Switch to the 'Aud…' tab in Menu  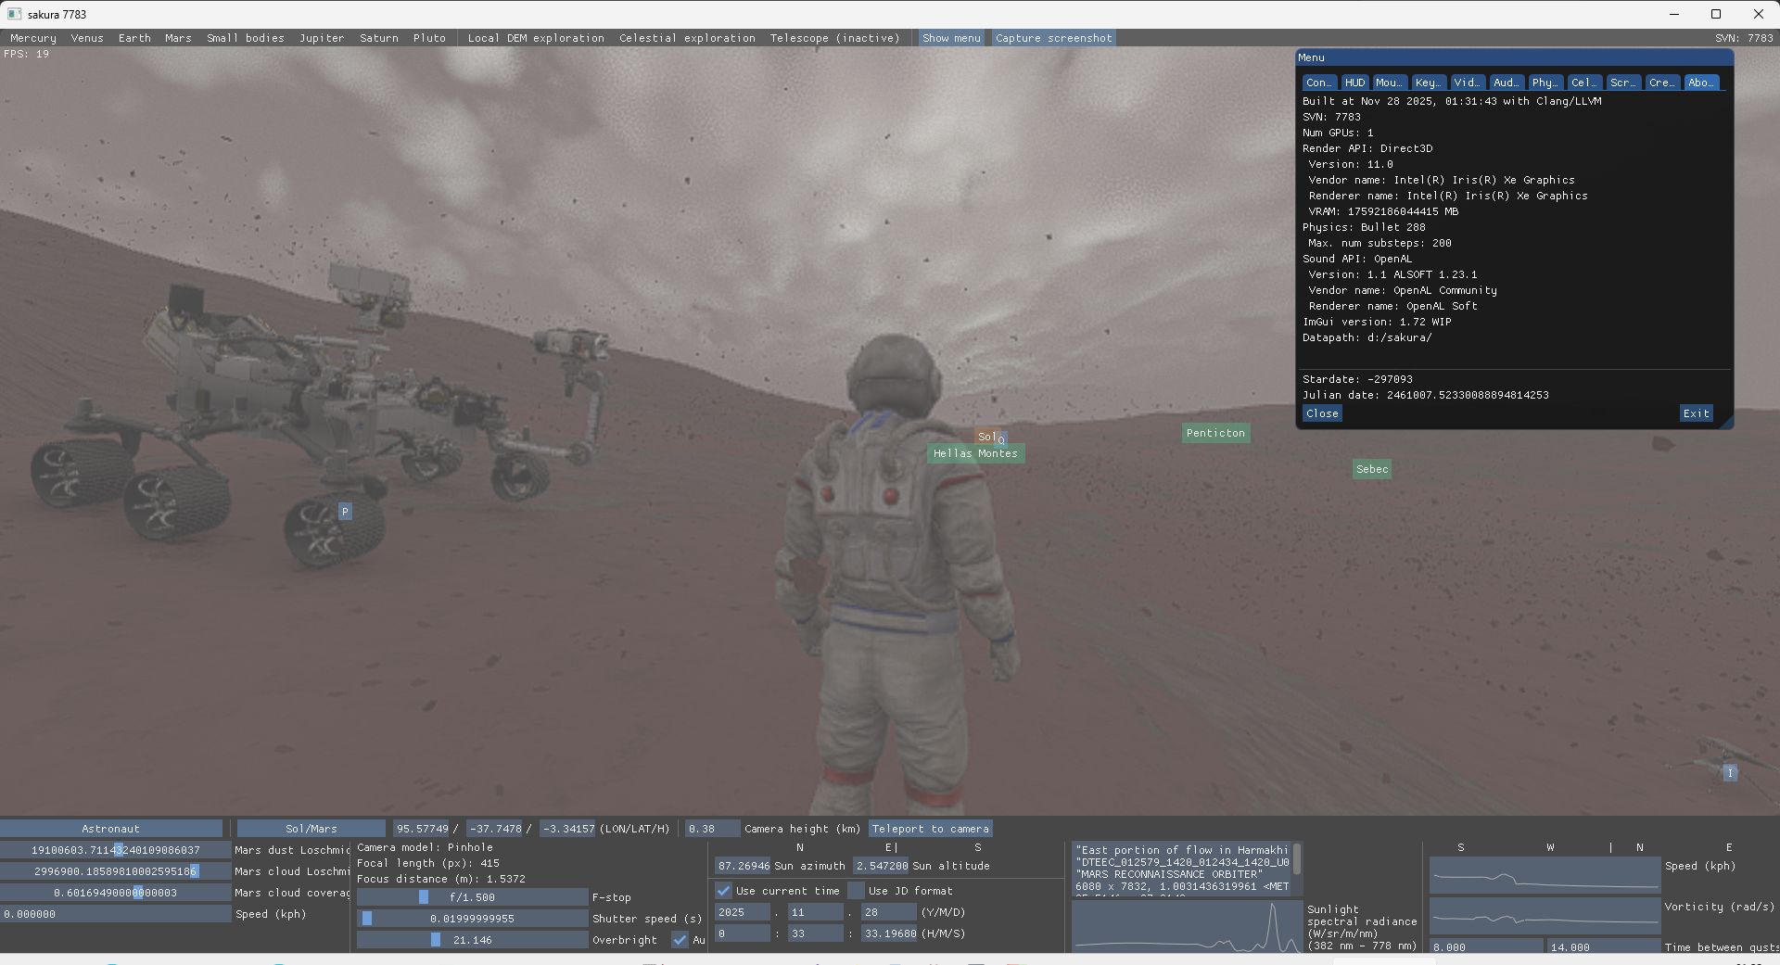(x=1507, y=83)
